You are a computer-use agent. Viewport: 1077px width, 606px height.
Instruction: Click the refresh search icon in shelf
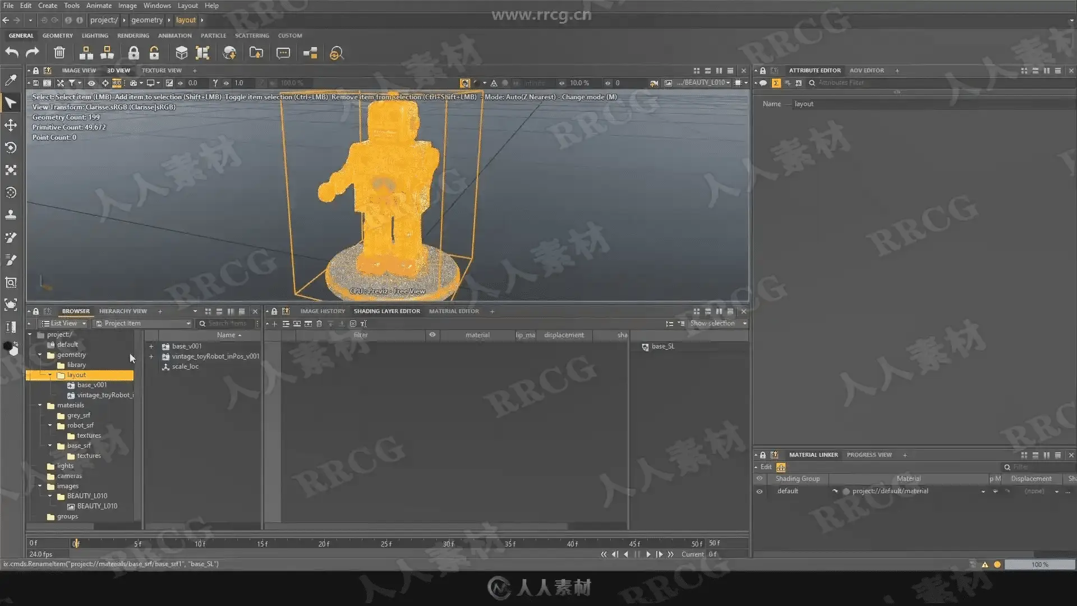pyautogui.click(x=336, y=53)
